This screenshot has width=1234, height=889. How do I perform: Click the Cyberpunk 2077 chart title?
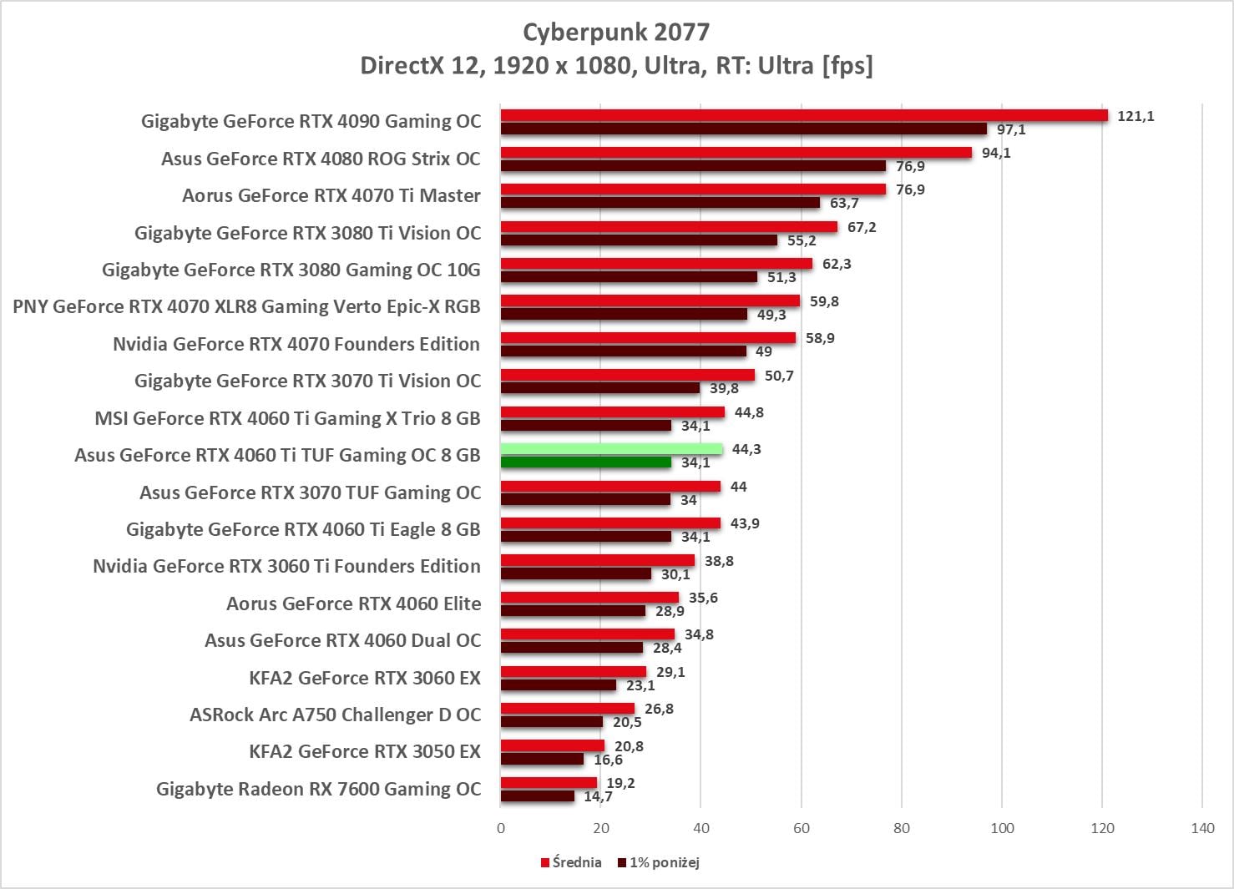[616, 32]
